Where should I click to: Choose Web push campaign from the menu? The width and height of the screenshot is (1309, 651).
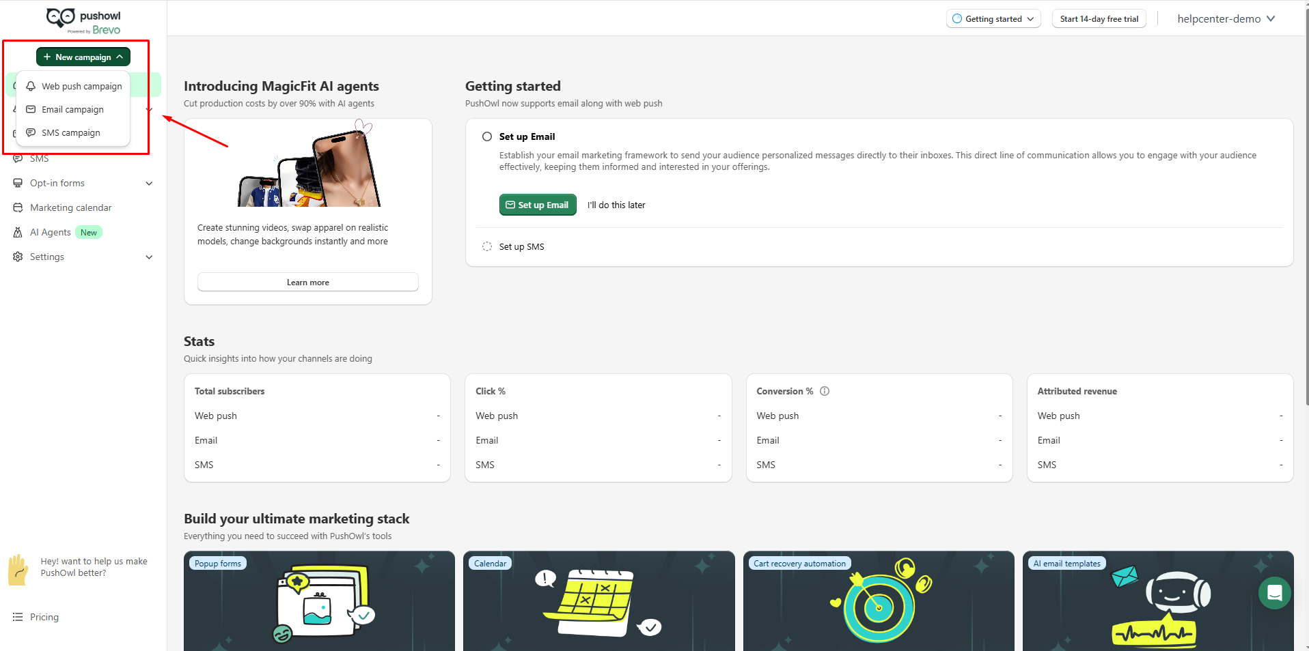coord(74,86)
